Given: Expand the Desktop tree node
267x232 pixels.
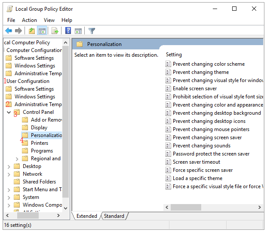Looking at the screenshot, I should (9, 167).
